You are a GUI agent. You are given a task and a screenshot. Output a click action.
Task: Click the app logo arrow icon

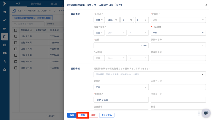pyautogui.click(x=5, y=4)
